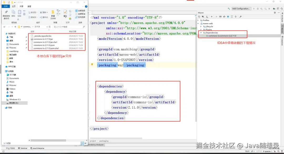Collapse maven-web node in Maven tree
284x154 pixels.
pyautogui.click(x=198, y=24)
